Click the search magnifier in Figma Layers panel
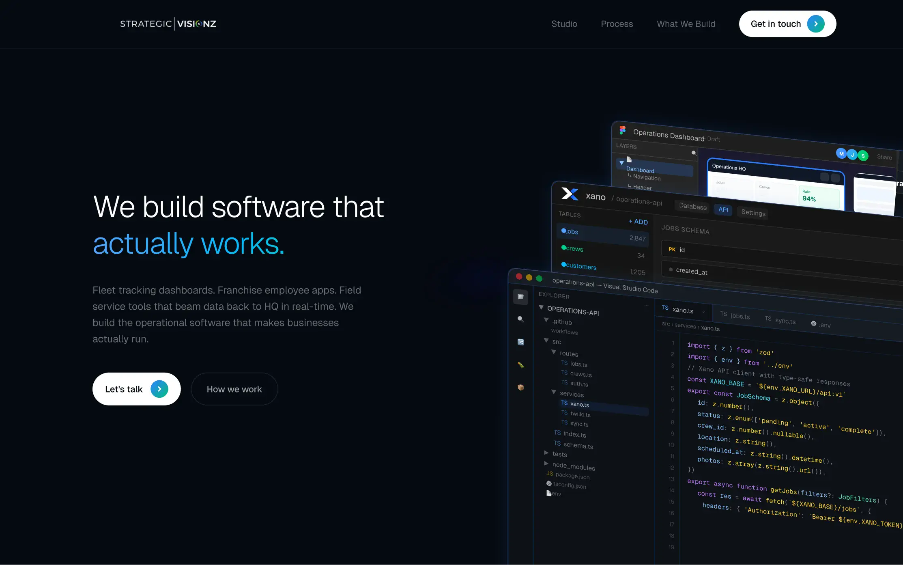Image resolution: width=903 pixels, height=565 pixels. pyautogui.click(x=694, y=153)
